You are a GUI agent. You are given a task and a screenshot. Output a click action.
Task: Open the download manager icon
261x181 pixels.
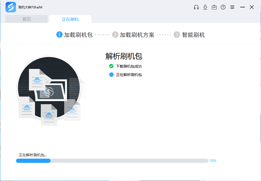click(205, 7)
